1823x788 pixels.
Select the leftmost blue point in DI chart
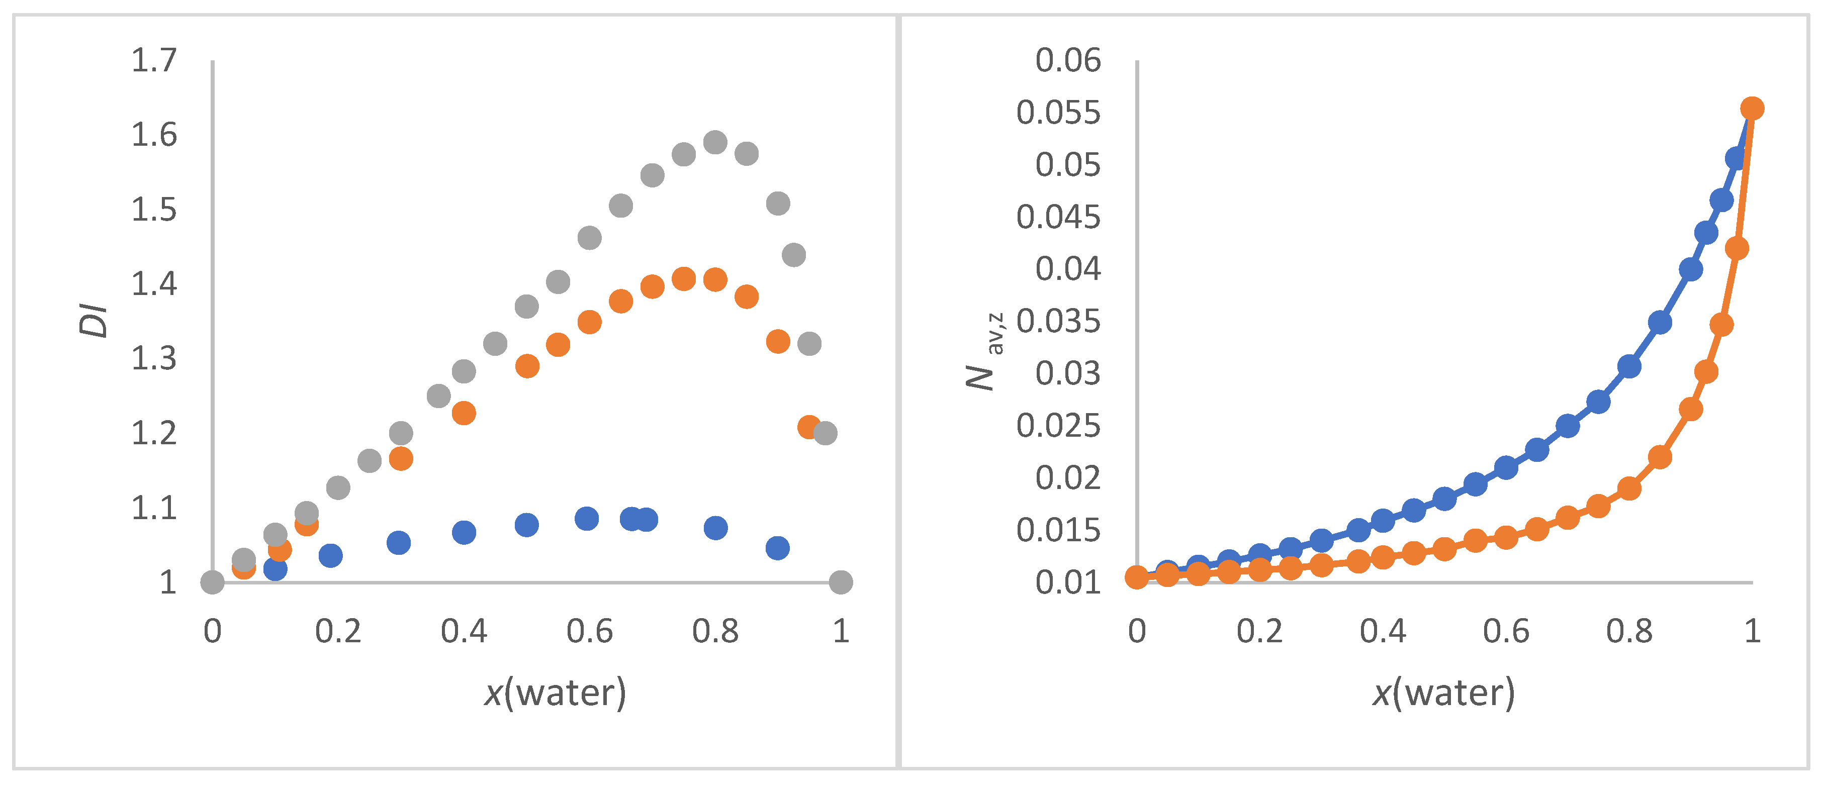pyautogui.click(x=276, y=569)
